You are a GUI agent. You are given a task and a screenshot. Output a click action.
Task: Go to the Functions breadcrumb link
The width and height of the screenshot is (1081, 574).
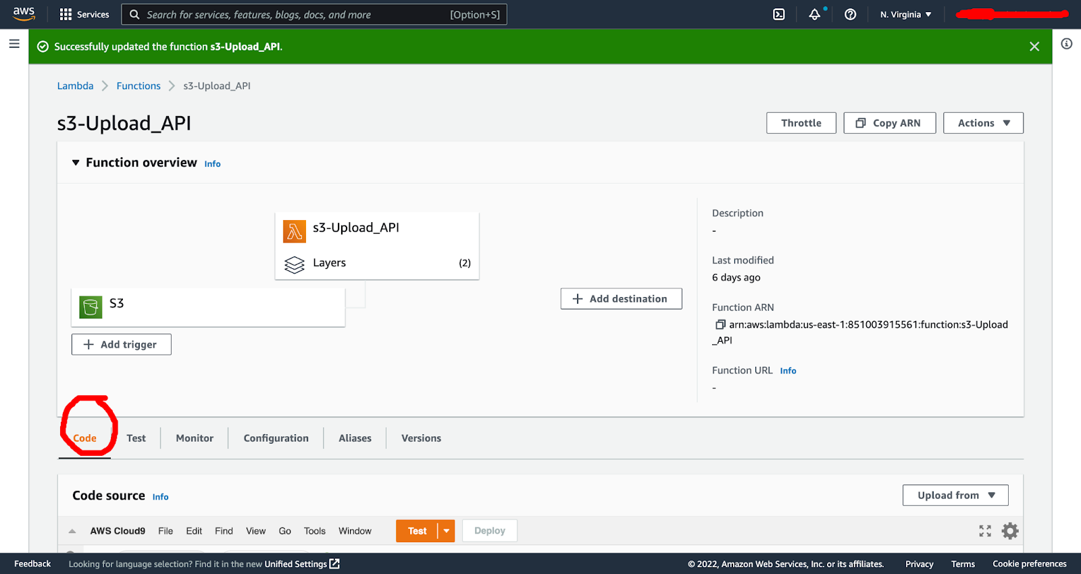(x=139, y=86)
